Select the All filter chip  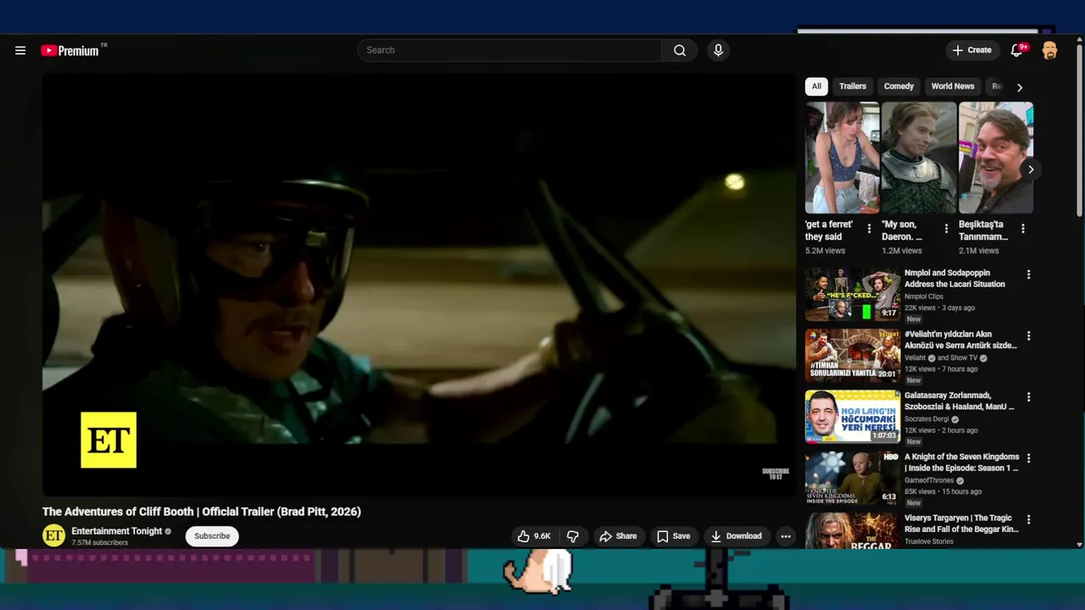pos(816,86)
